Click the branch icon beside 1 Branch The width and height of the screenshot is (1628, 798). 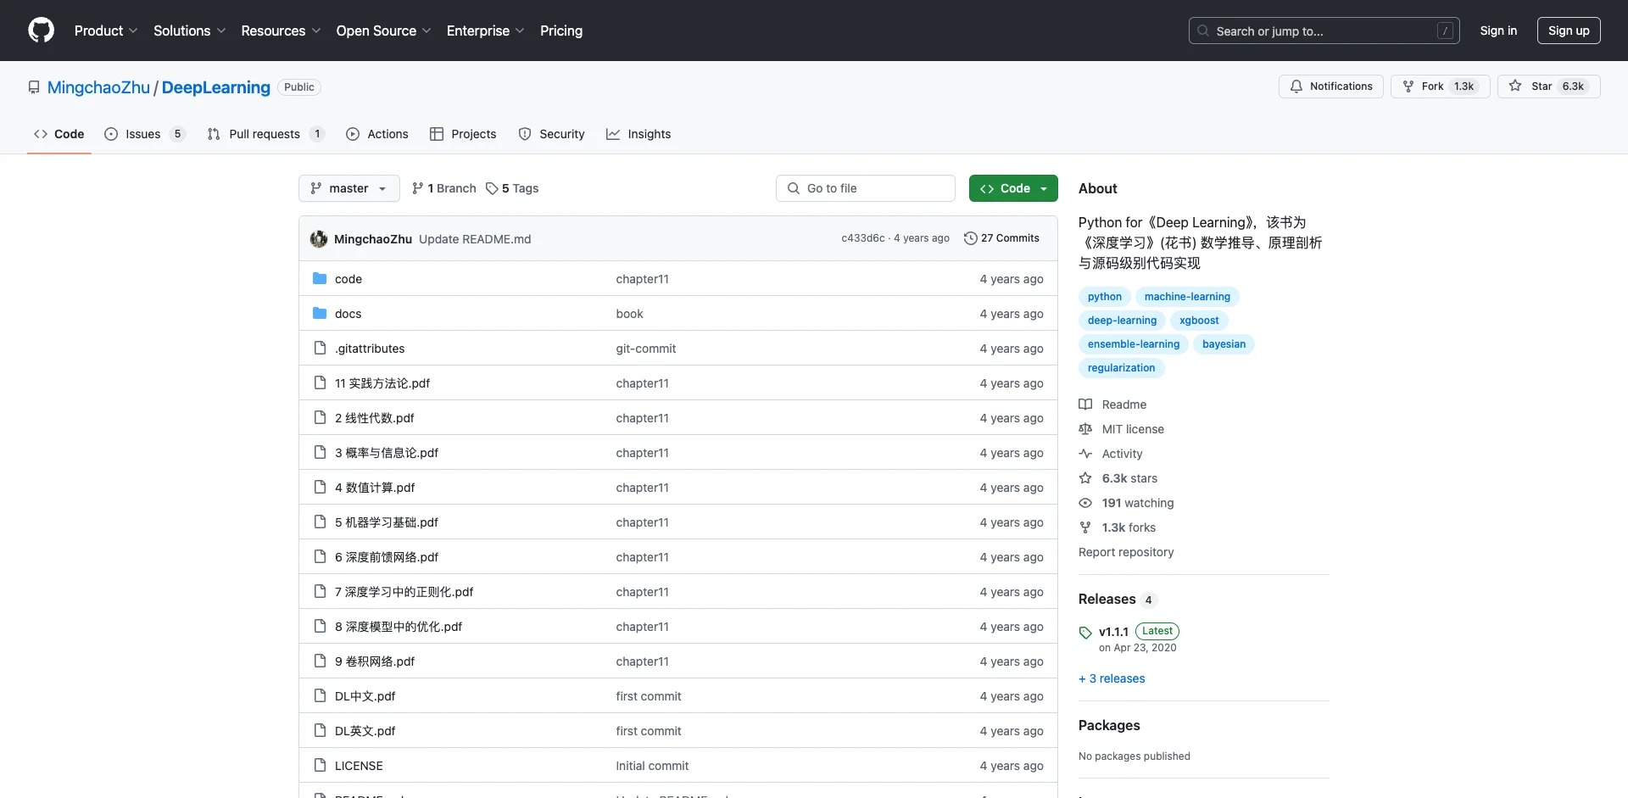coord(418,188)
